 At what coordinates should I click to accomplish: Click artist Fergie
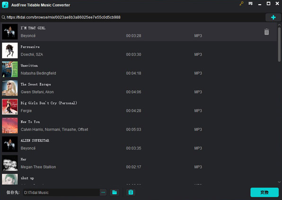click(26, 111)
